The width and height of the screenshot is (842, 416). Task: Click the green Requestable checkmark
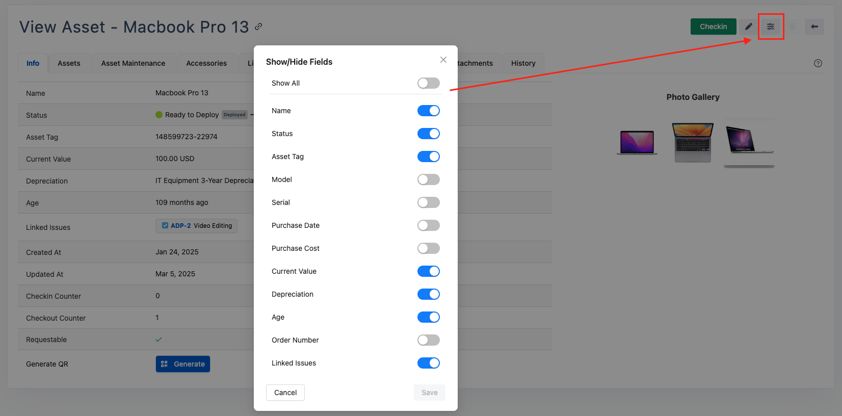(159, 340)
